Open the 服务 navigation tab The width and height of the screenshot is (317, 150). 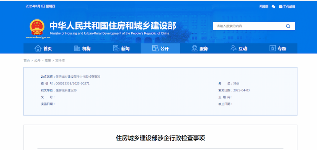(199, 49)
